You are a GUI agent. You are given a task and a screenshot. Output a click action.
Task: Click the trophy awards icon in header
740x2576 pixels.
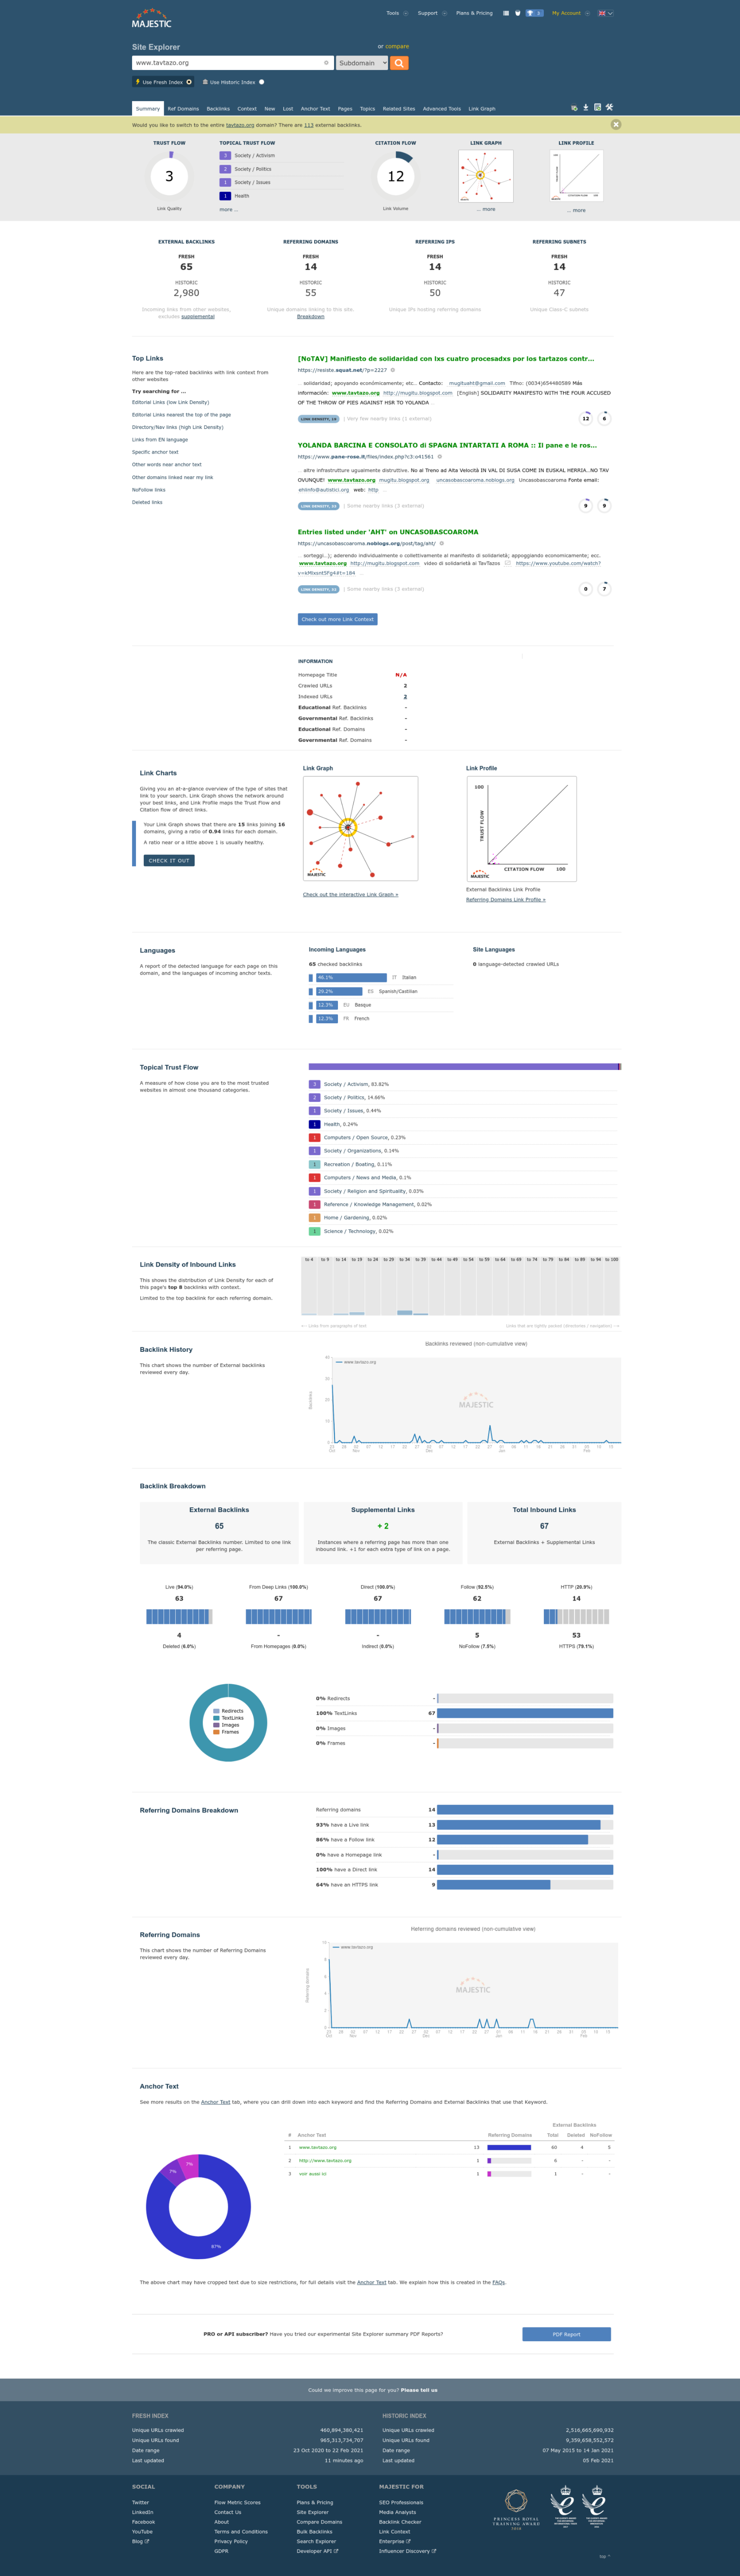pyautogui.click(x=534, y=13)
